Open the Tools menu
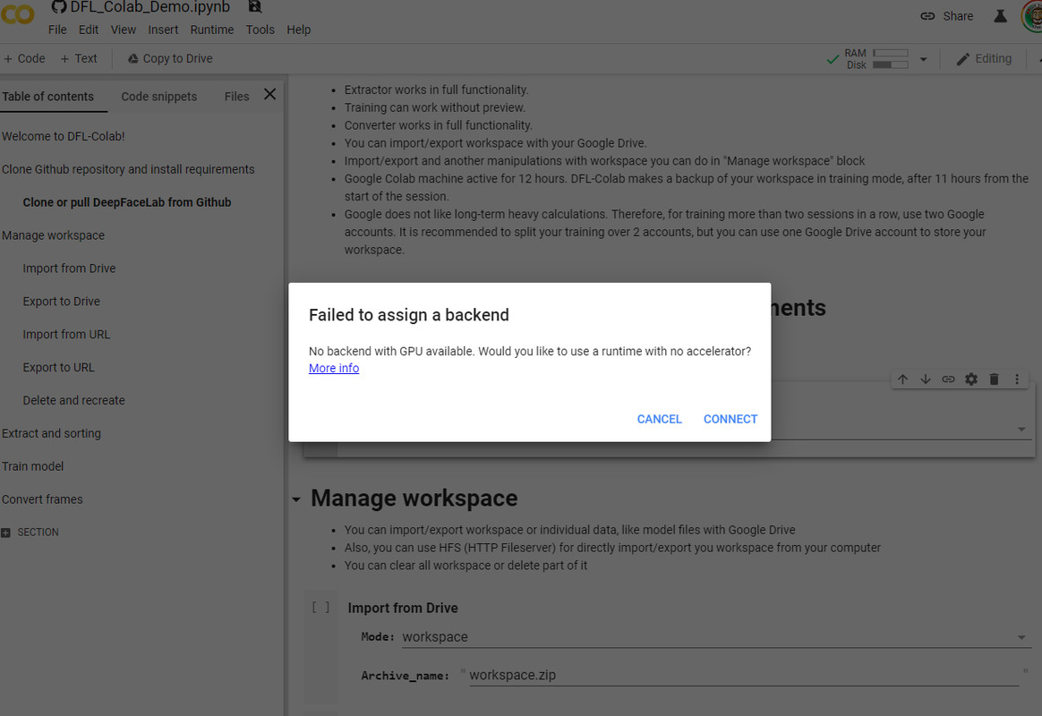 pyautogui.click(x=260, y=30)
